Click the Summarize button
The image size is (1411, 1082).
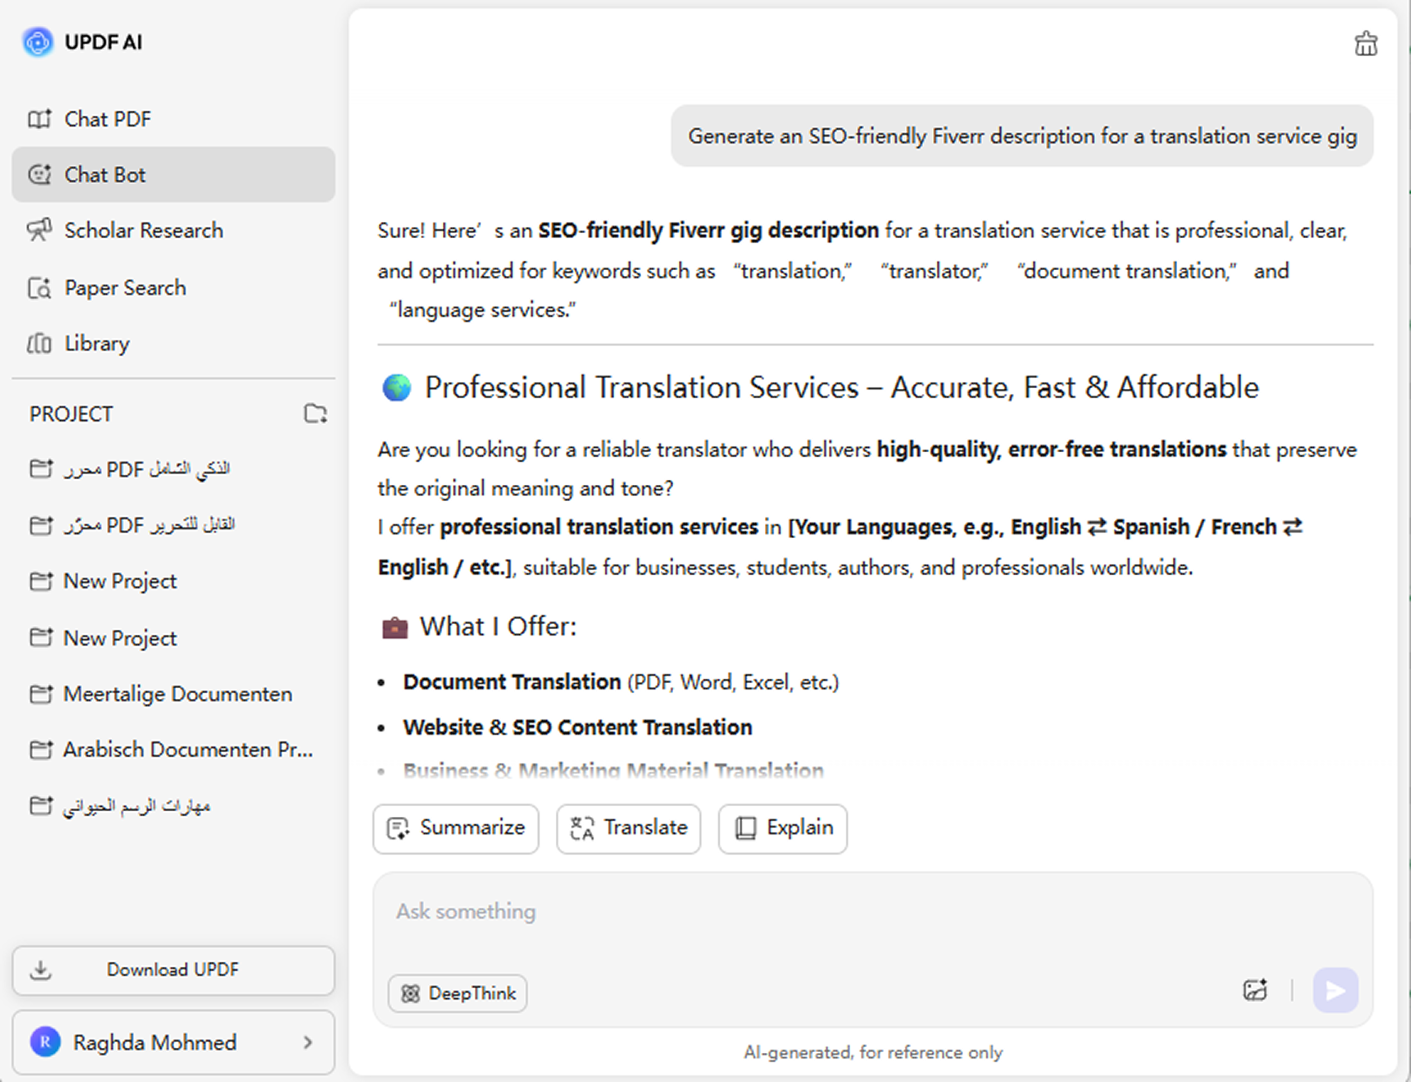click(x=456, y=828)
